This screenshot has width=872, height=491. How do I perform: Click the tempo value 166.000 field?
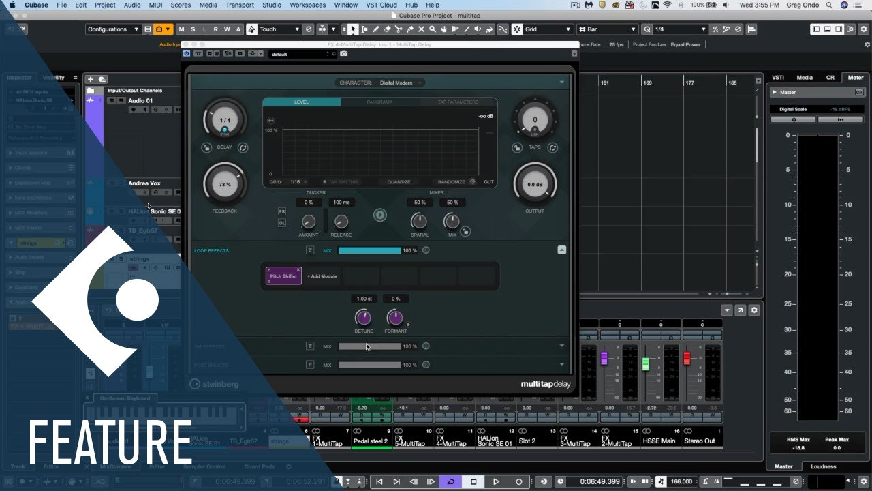(681, 481)
